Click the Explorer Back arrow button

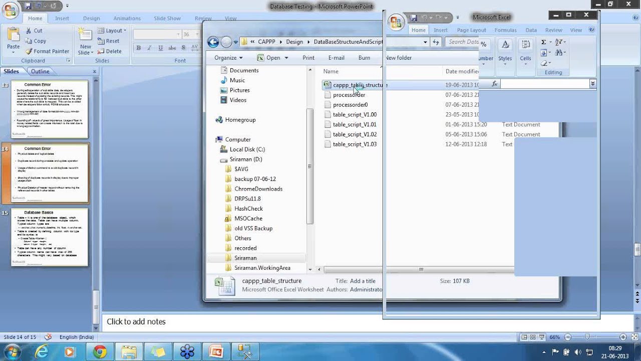pyautogui.click(x=213, y=42)
